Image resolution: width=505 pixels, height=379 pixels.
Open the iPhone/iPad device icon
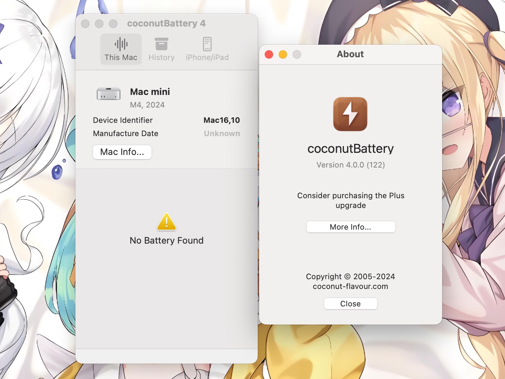[207, 44]
